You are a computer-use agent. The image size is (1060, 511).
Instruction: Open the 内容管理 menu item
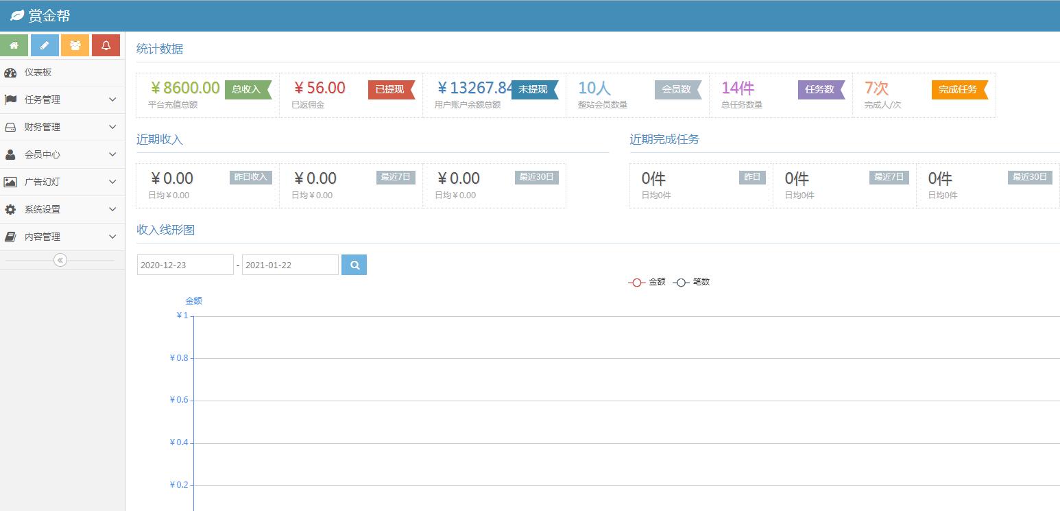click(62, 237)
